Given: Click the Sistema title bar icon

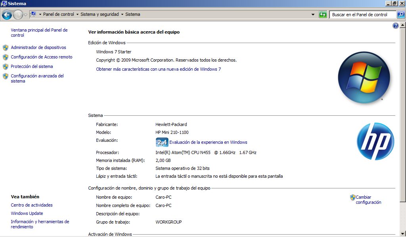Looking at the screenshot, I should coord(4,3).
